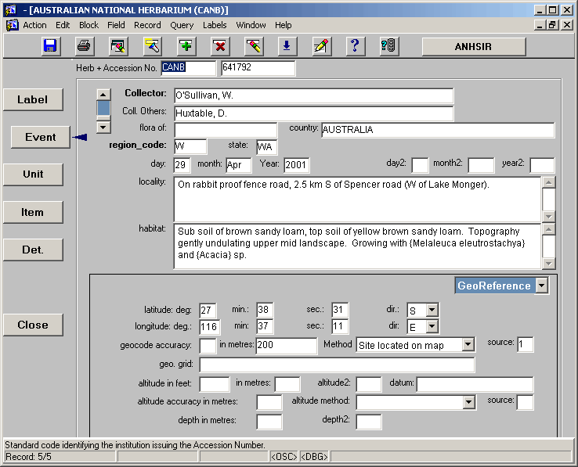Open the Query menu
Image resolution: width=578 pixels, height=467 pixels.
coord(182,25)
